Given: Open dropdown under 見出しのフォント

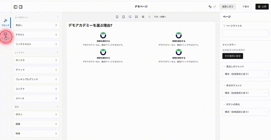Looking at the screenshot, I should click(245, 74).
